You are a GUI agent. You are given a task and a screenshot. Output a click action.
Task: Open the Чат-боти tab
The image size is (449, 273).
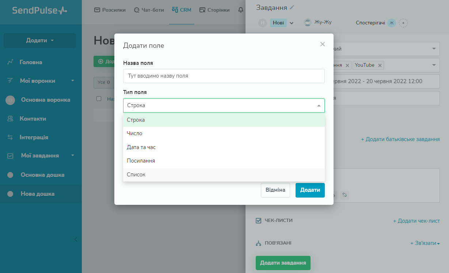(149, 10)
